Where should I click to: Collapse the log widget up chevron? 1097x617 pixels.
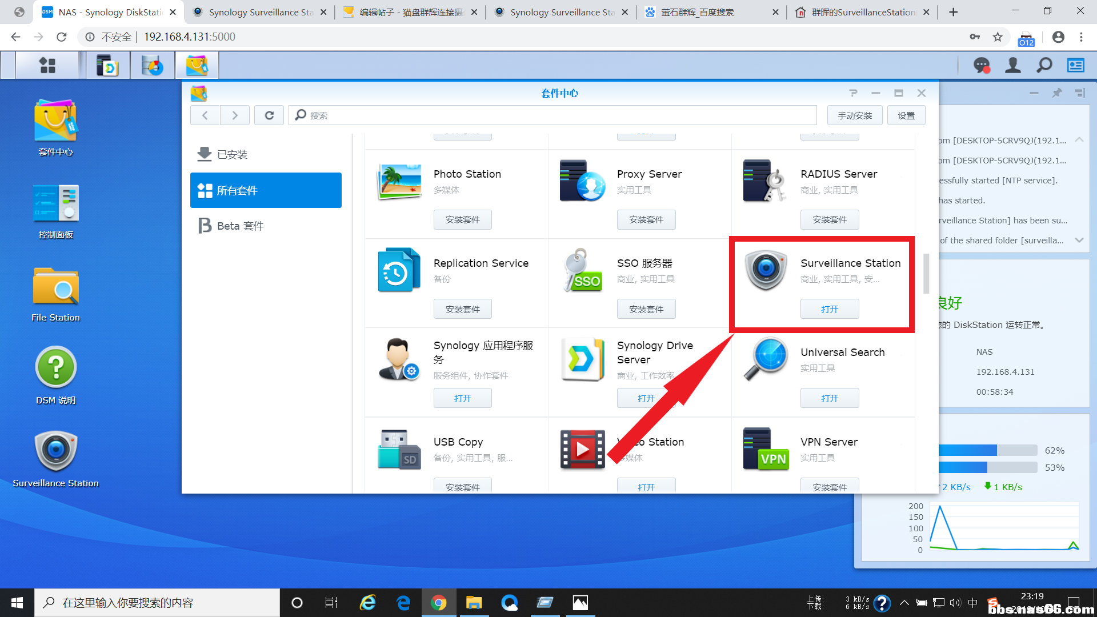(1079, 140)
